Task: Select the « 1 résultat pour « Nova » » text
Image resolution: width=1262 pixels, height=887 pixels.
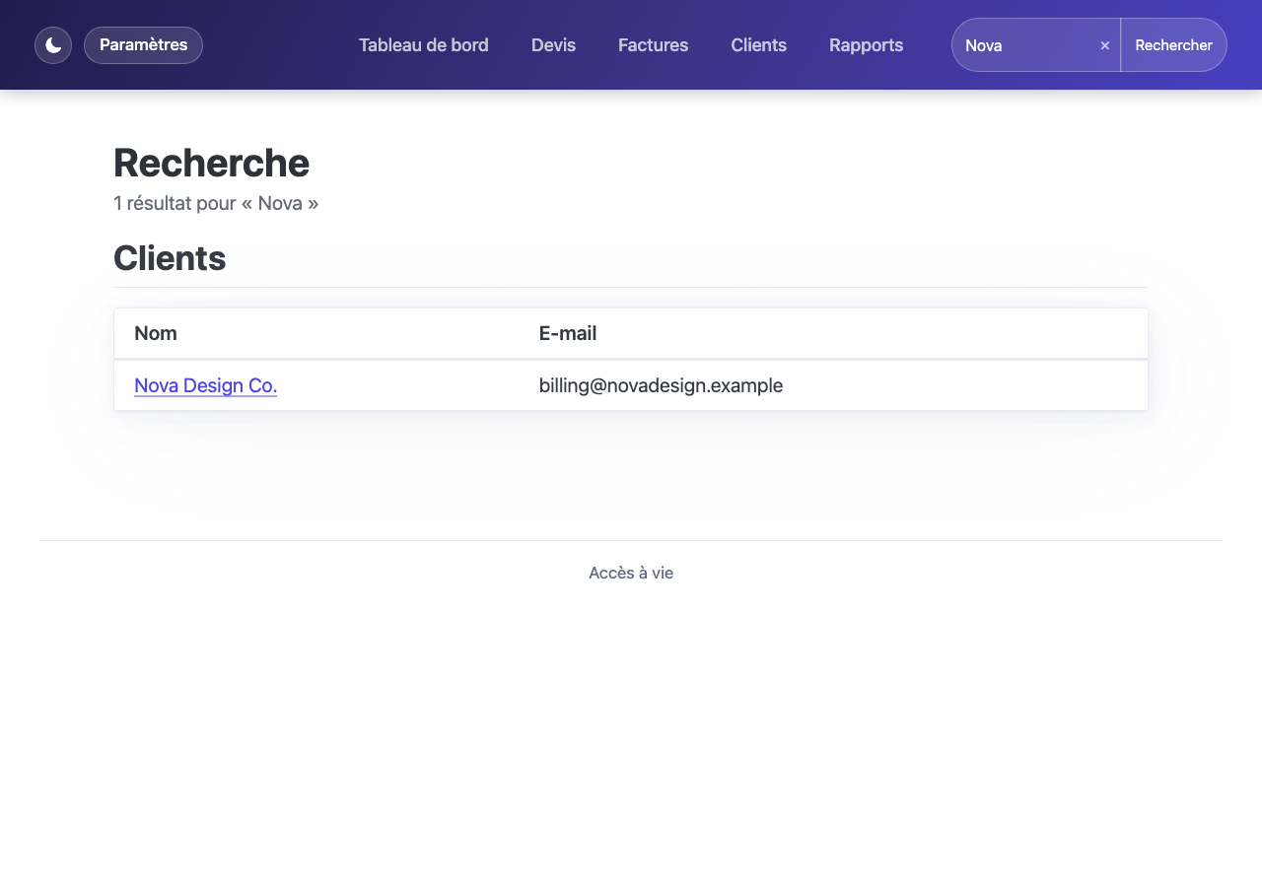Action: point(216,203)
